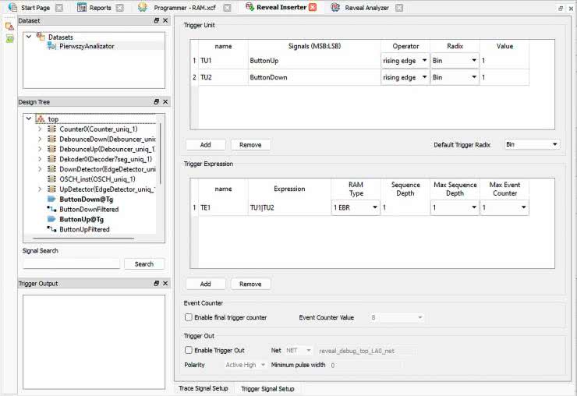Click the design rule check icon in left sidebar
Image resolution: width=577 pixels, height=396 pixels.
[x=9, y=26]
